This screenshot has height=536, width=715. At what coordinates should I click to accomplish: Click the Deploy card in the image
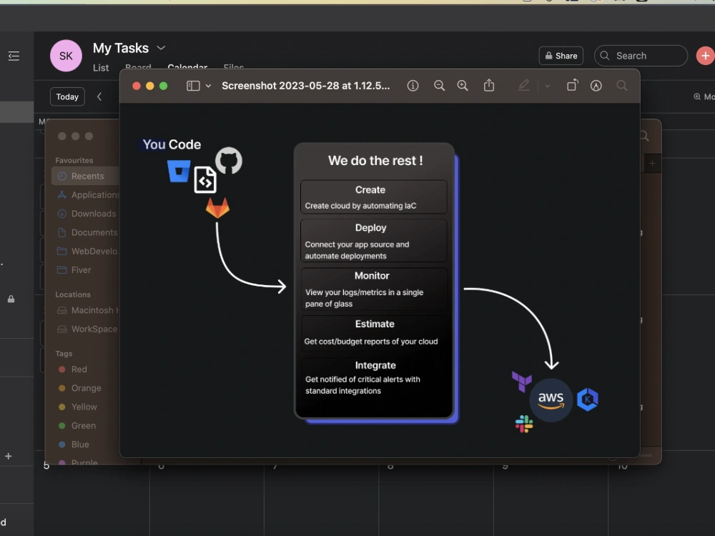(x=373, y=241)
